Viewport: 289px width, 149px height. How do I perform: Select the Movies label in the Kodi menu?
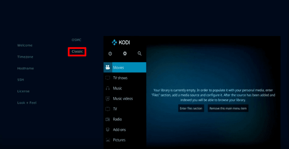(119, 68)
